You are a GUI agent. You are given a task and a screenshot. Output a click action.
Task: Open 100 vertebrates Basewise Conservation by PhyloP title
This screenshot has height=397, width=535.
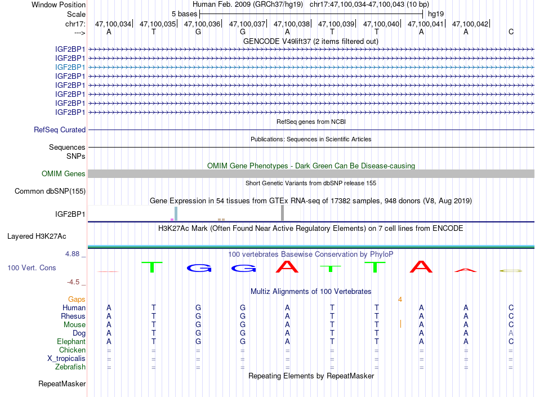pyautogui.click(x=310, y=255)
